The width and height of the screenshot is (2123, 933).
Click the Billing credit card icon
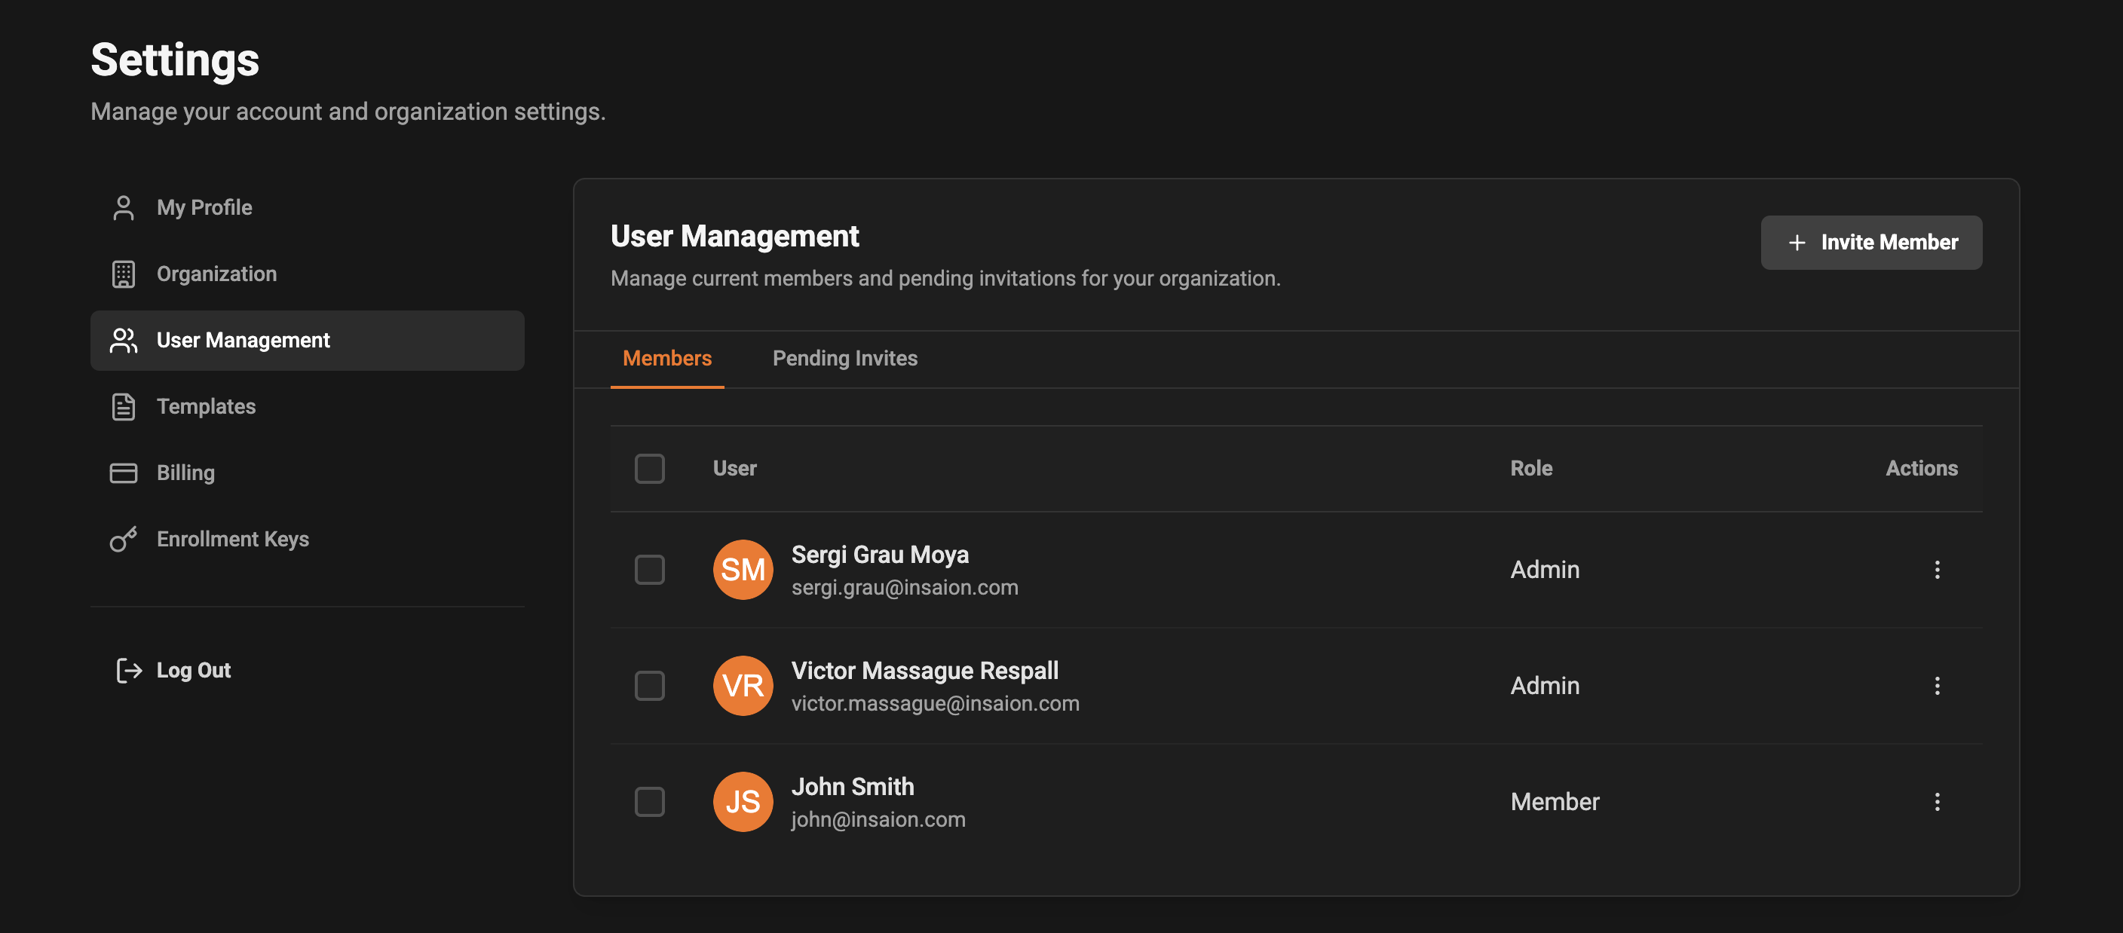tap(124, 473)
